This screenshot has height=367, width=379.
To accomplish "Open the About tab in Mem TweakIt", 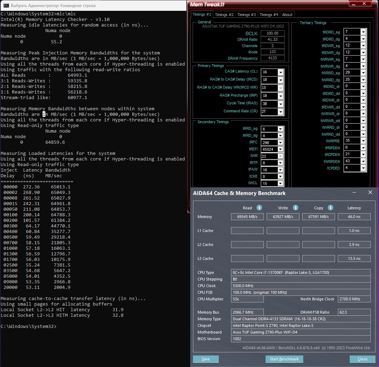I will 287,15.
